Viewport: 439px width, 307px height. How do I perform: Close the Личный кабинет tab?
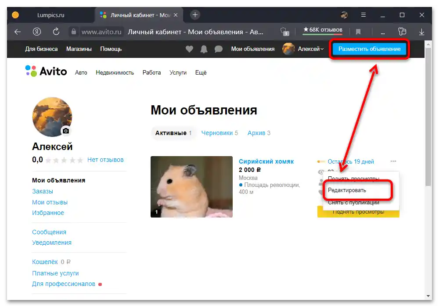176,15
